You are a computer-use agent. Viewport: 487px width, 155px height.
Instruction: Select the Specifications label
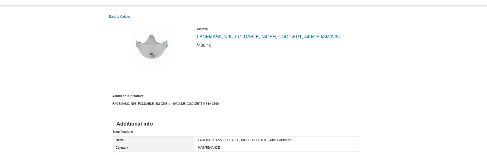[123, 132]
